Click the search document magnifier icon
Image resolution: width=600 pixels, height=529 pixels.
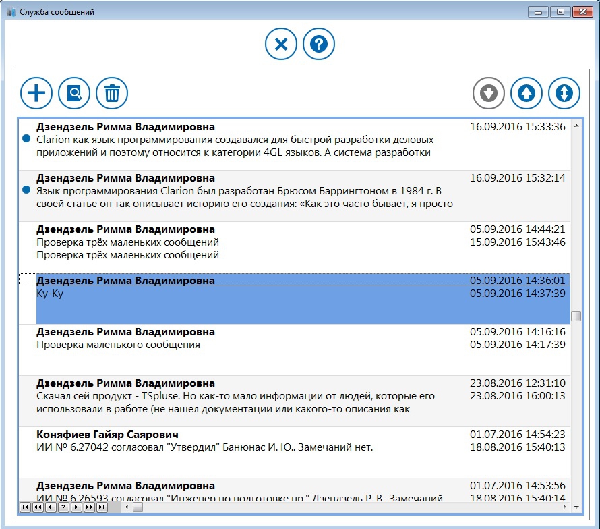click(74, 93)
